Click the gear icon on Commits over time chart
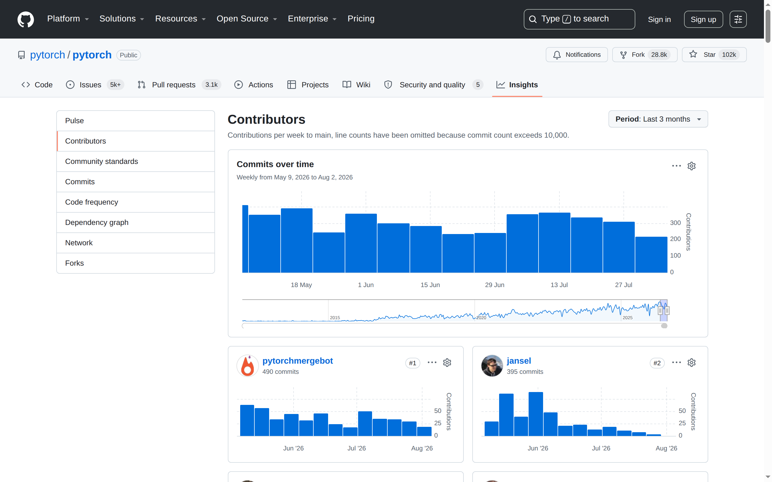The width and height of the screenshot is (772, 482). pyautogui.click(x=691, y=166)
